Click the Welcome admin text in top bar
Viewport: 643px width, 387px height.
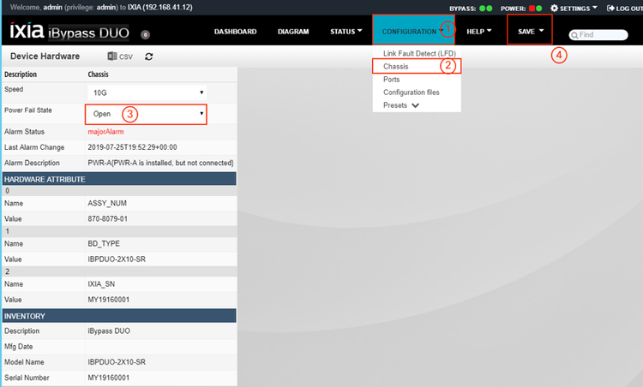(x=101, y=8)
